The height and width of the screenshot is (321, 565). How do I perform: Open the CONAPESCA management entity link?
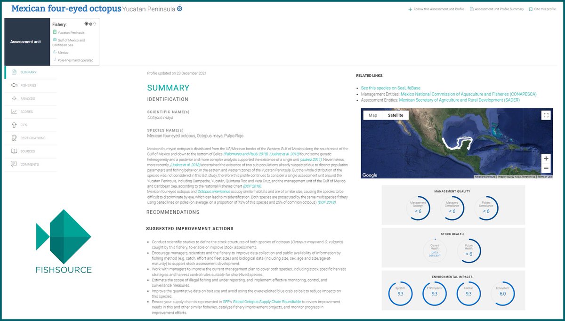[468, 94]
